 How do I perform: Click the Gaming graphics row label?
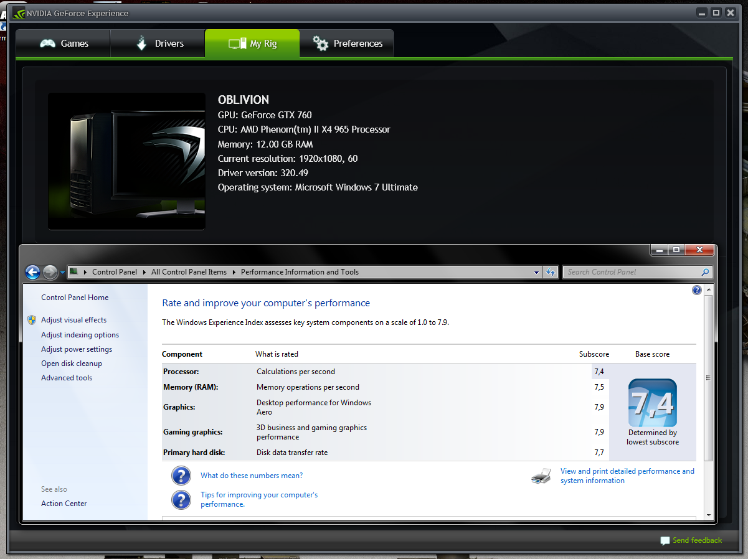(192, 432)
